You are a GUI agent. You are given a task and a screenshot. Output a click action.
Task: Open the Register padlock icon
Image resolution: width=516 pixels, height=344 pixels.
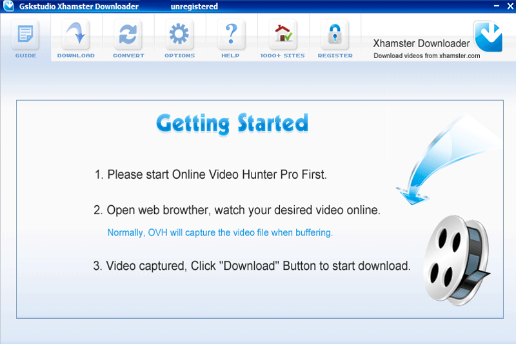(335, 34)
